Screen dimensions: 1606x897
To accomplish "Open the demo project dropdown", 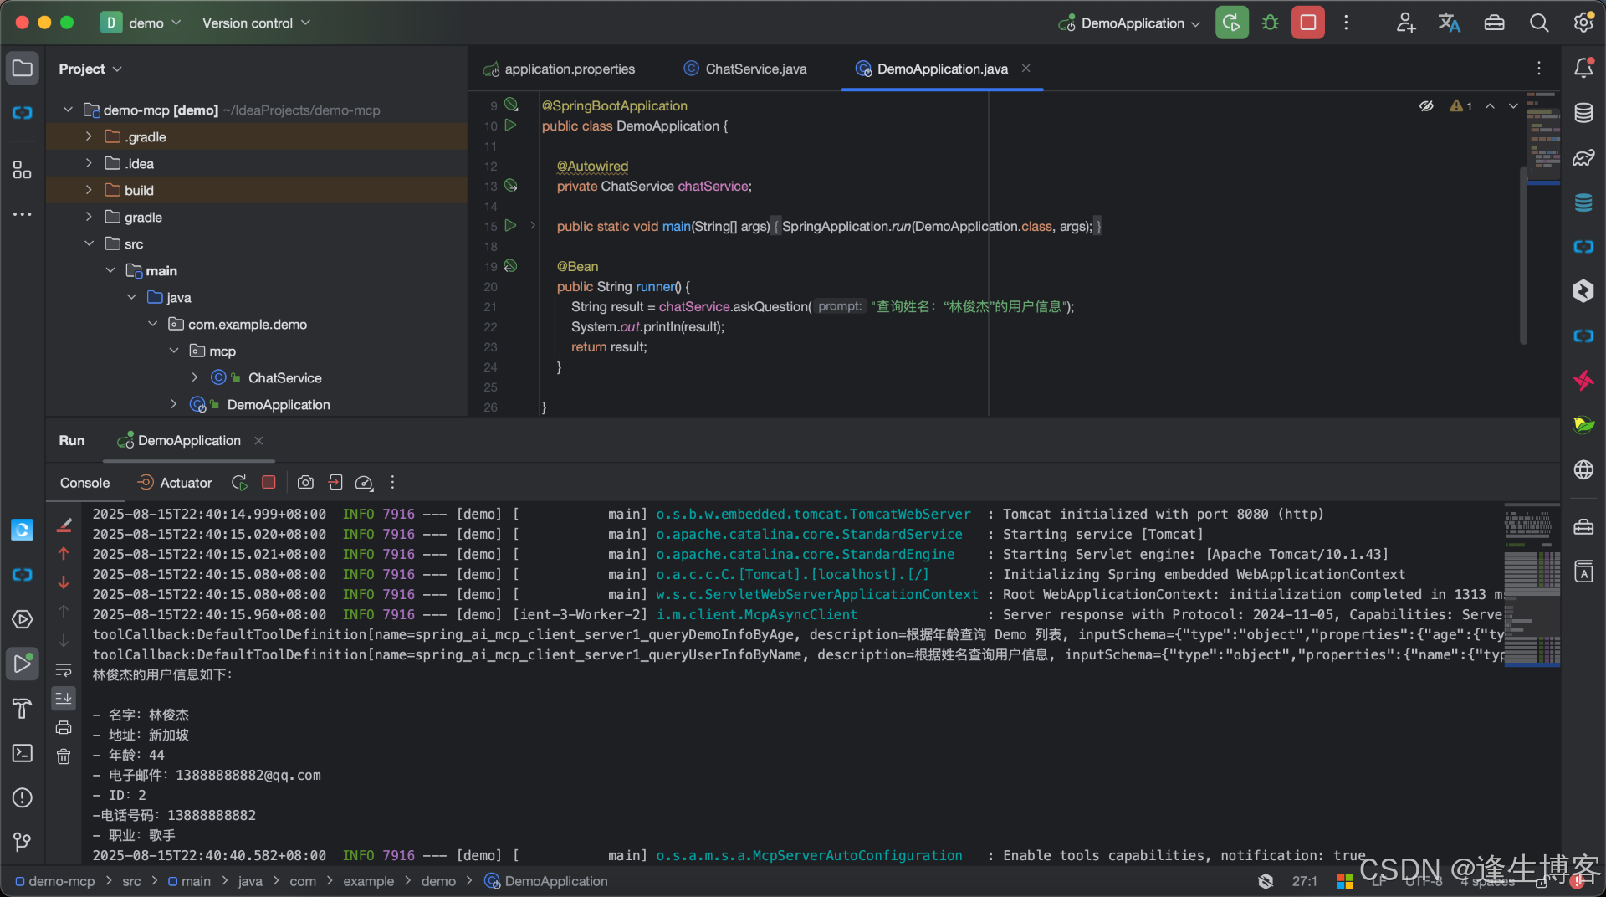I will pyautogui.click(x=141, y=23).
